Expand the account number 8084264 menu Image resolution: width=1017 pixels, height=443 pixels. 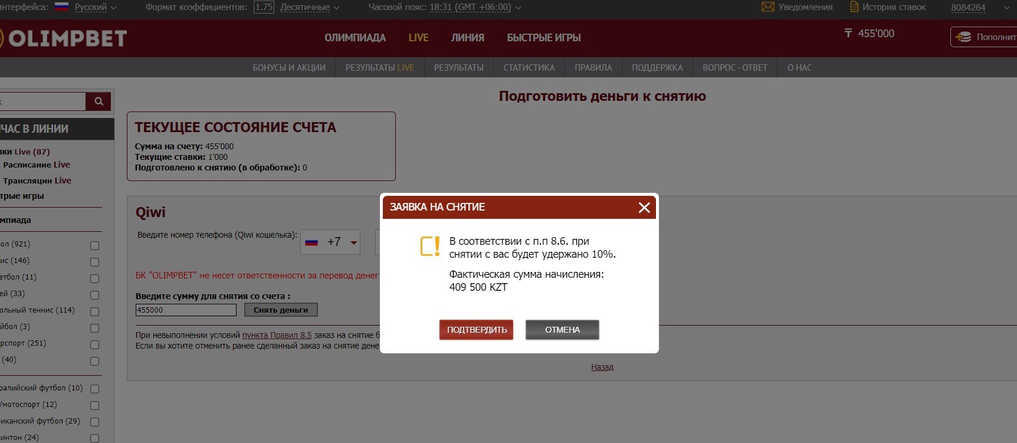point(980,8)
